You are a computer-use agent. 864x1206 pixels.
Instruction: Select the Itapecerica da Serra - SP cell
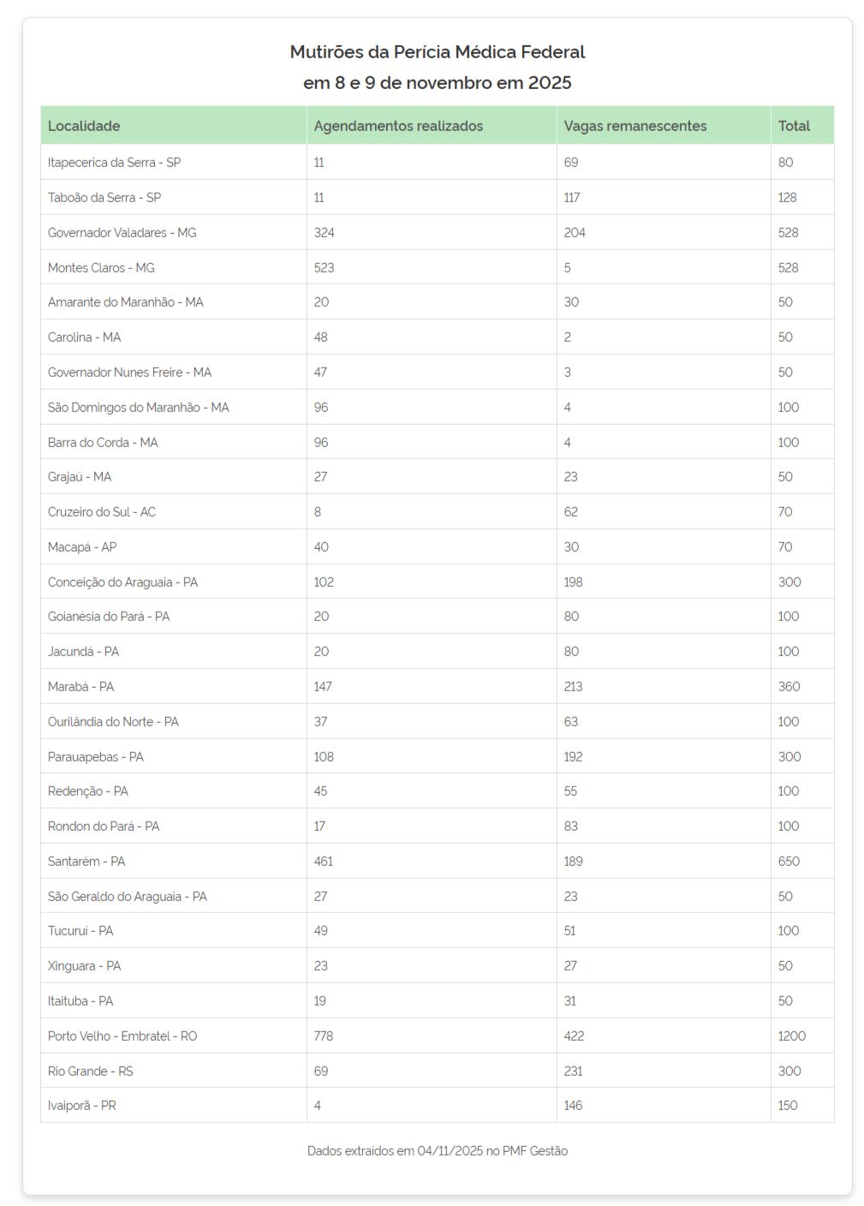click(114, 163)
